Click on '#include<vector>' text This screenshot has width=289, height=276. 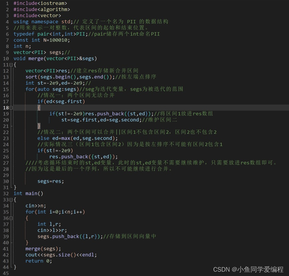[37, 16]
